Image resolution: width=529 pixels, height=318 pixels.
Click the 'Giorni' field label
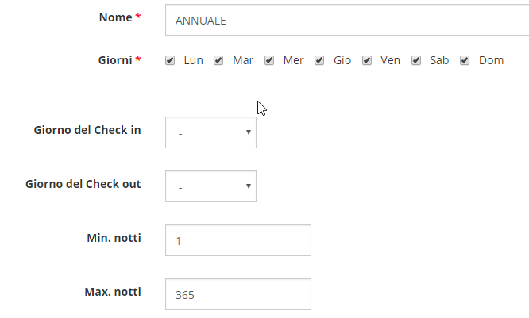coord(114,59)
